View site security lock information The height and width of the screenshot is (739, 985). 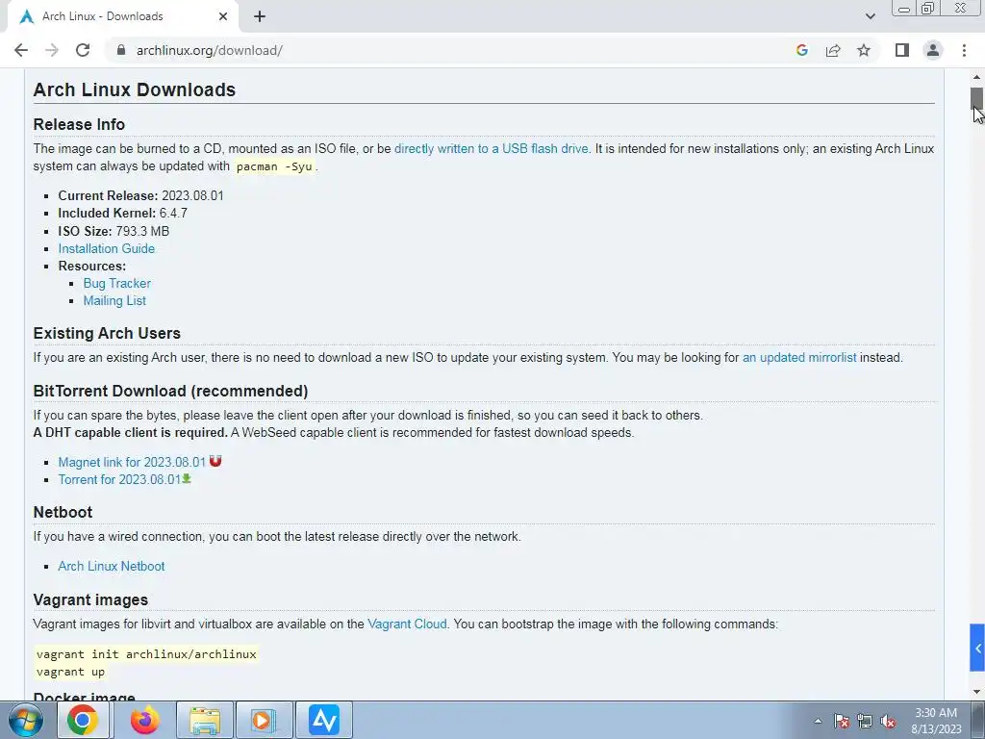pyautogui.click(x=121, y=50)
